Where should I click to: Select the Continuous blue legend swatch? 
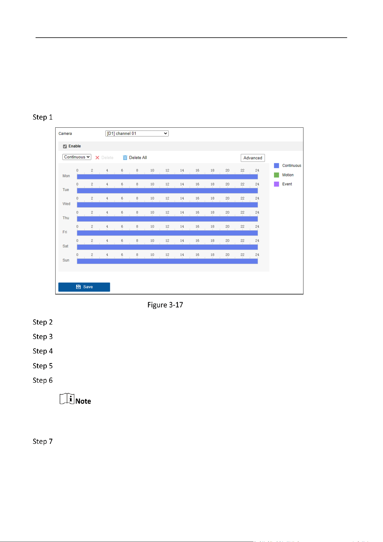click(x=277, y=166)
